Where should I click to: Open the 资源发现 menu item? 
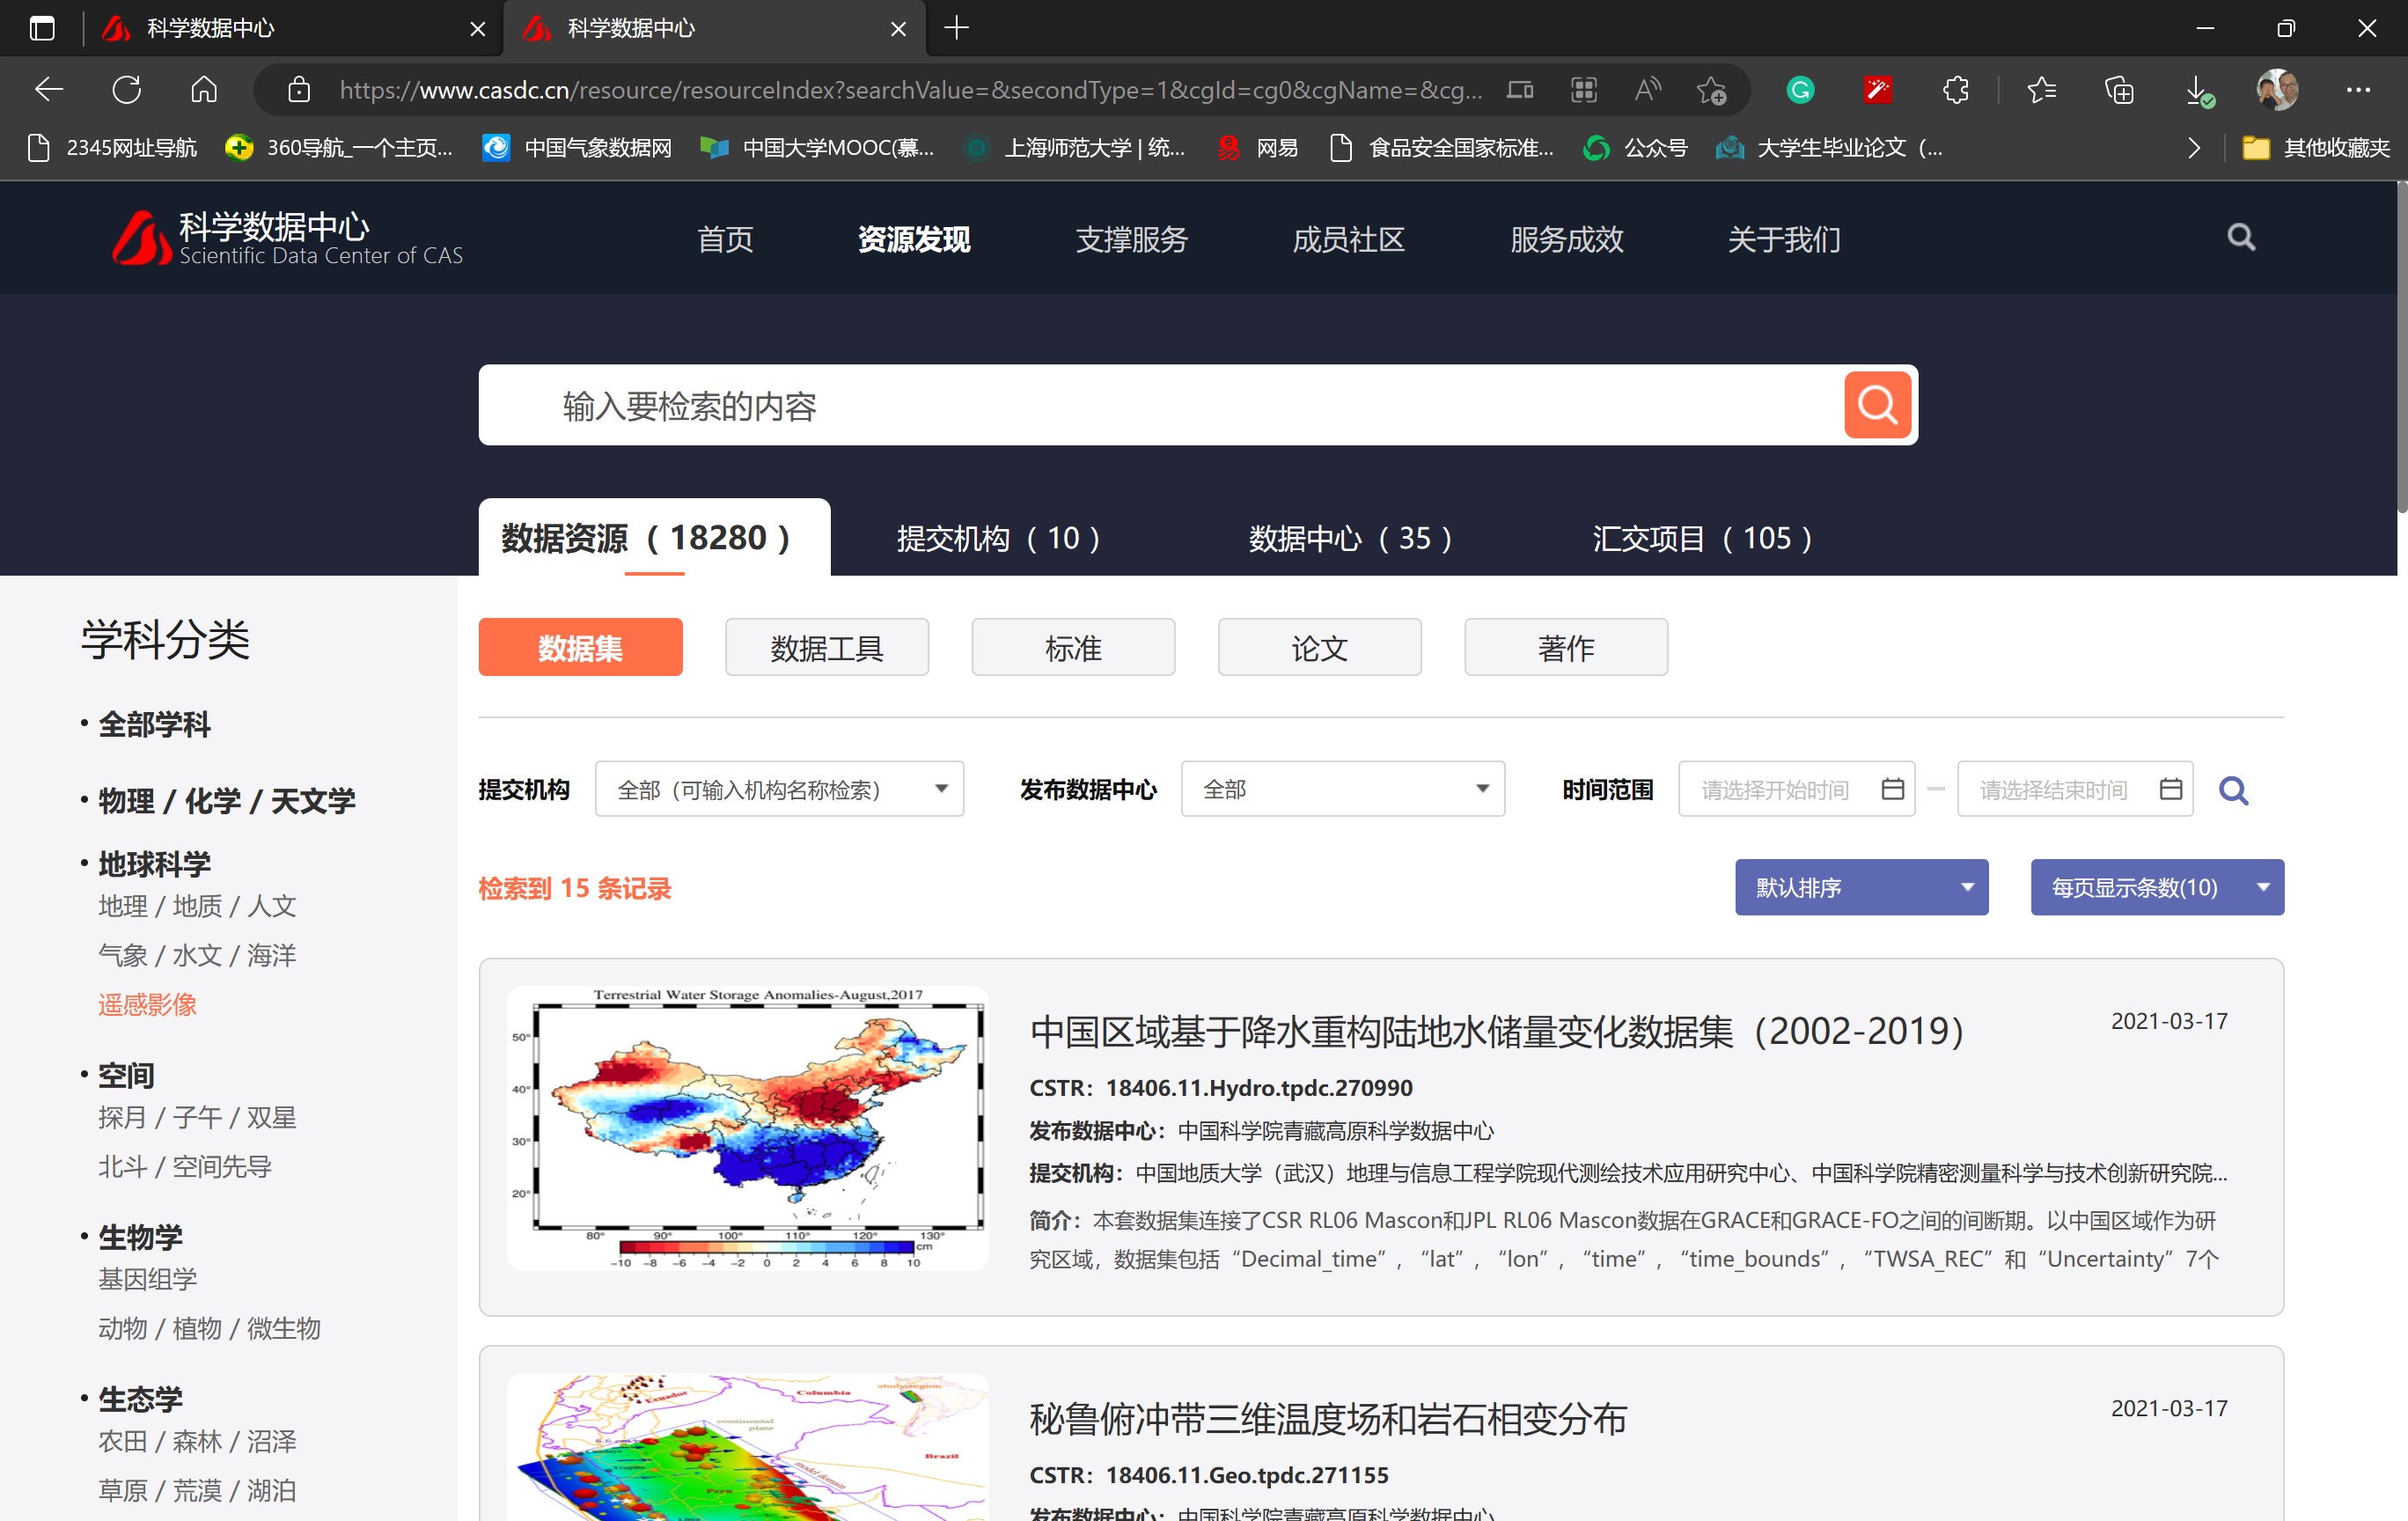click(913, 240)
